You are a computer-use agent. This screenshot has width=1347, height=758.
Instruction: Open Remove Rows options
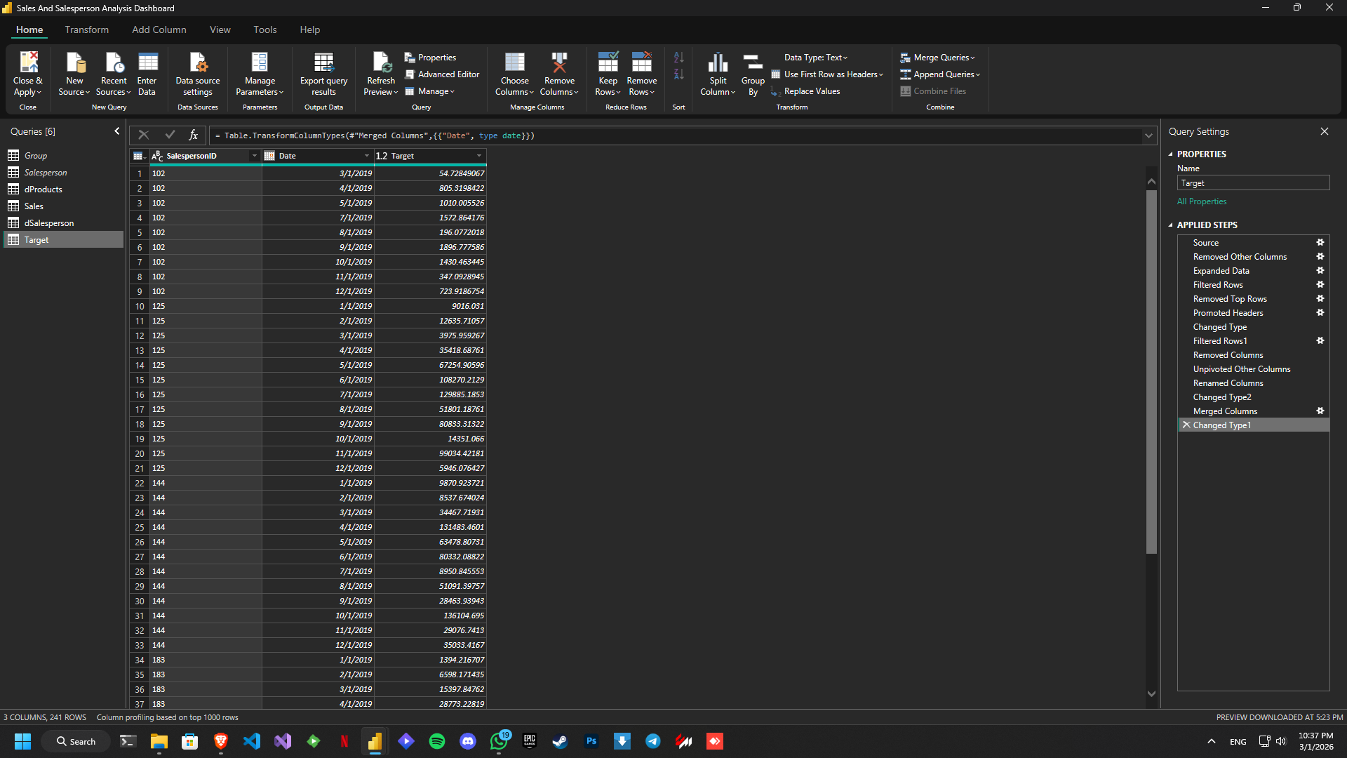tap(641, 74)
